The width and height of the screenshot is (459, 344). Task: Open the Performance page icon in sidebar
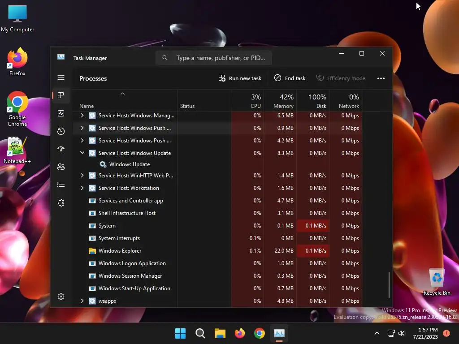[61, 113]
